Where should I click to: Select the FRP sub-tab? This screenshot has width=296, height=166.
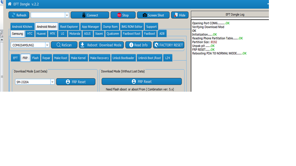[x=25, y=58]
